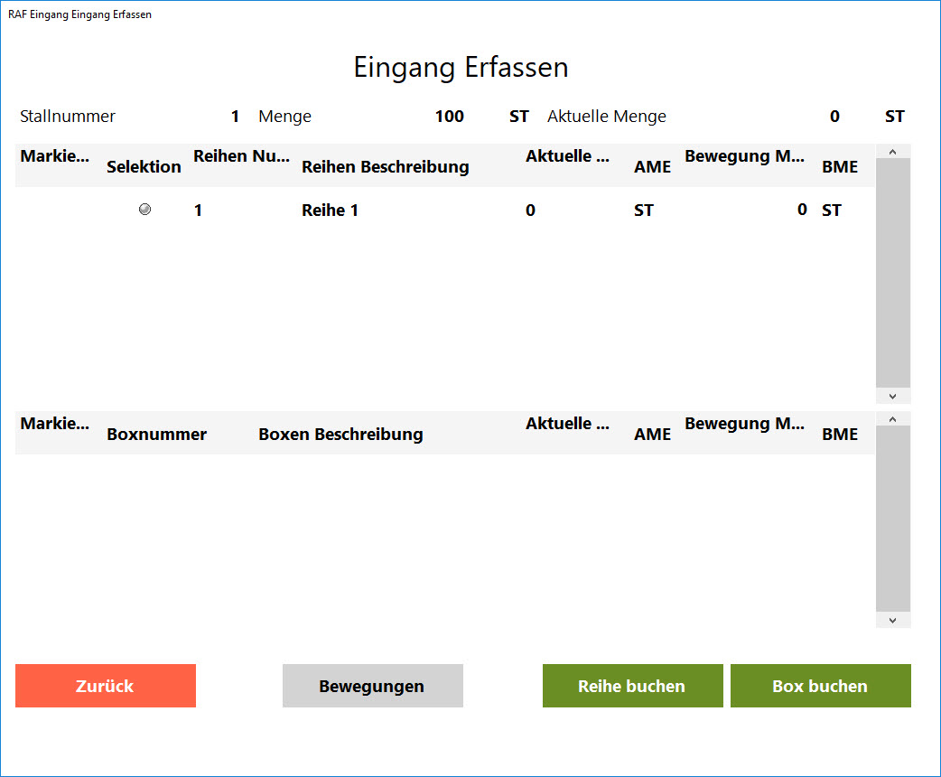Click Markie... header in the rows table
The image size is (941, 777).
(55, 156)
